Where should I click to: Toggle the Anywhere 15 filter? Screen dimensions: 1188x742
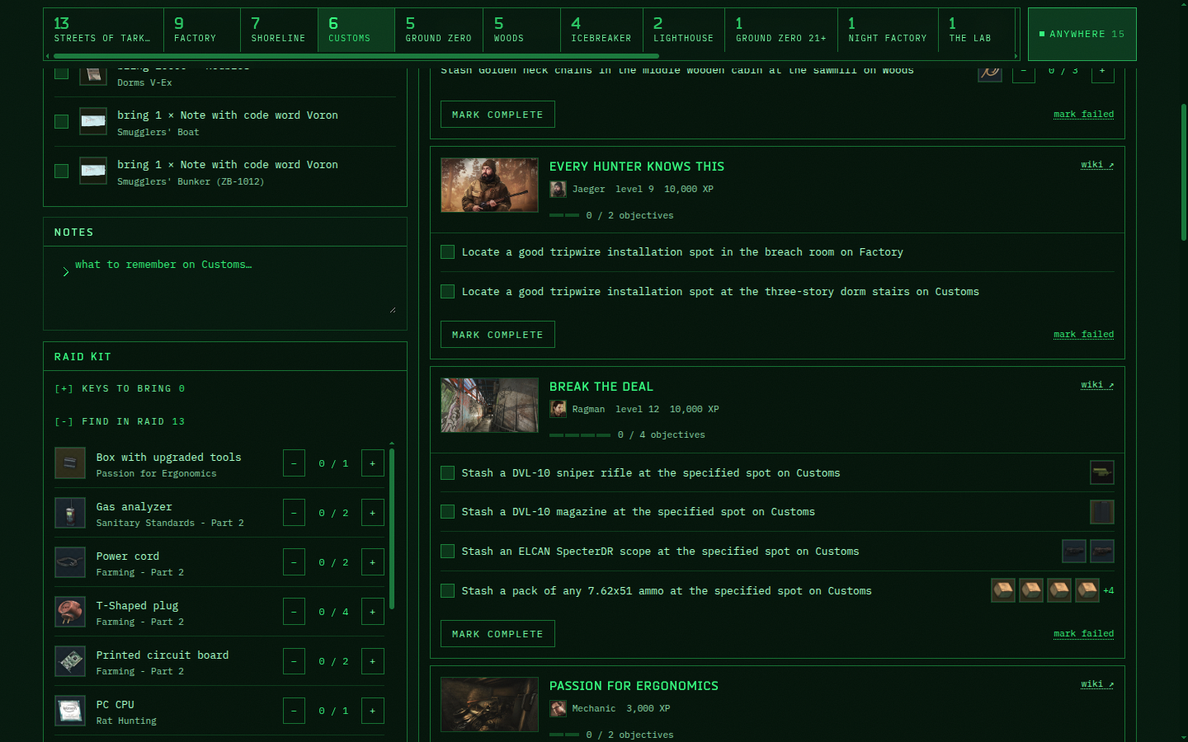[1082, 34]
